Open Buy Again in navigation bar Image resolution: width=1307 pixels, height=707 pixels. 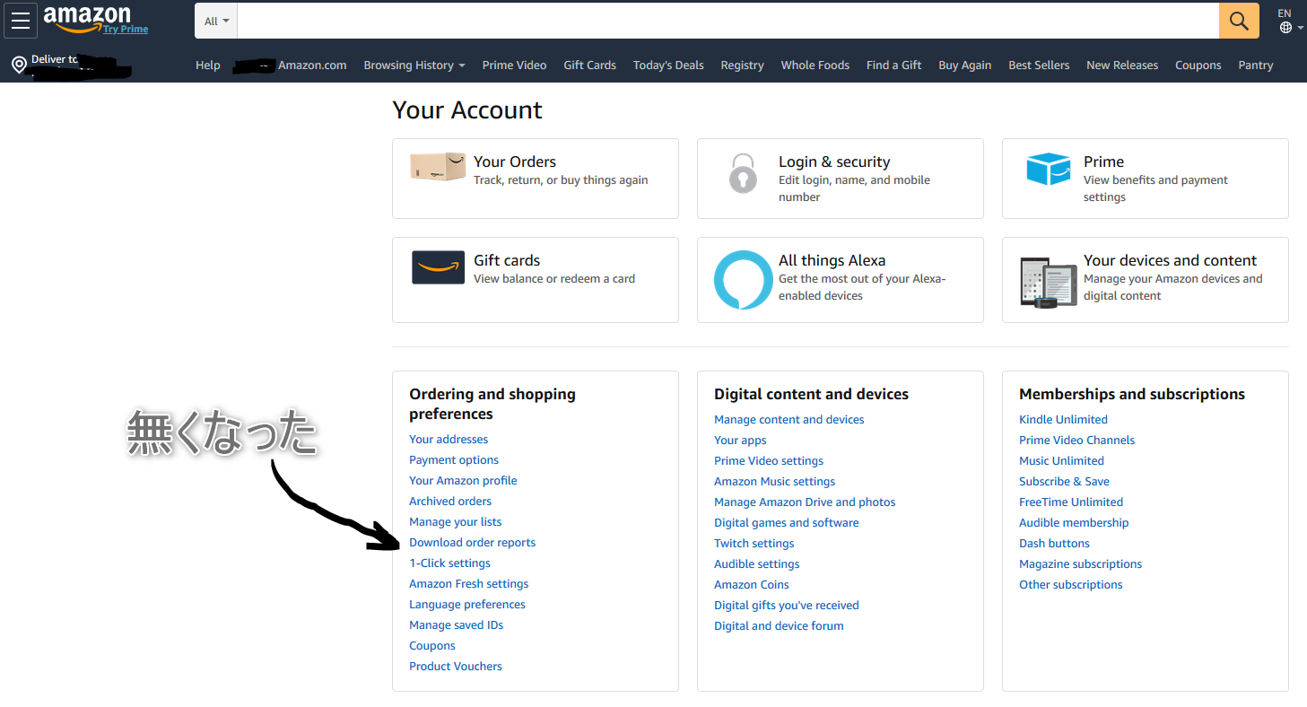tap(964, 65)
